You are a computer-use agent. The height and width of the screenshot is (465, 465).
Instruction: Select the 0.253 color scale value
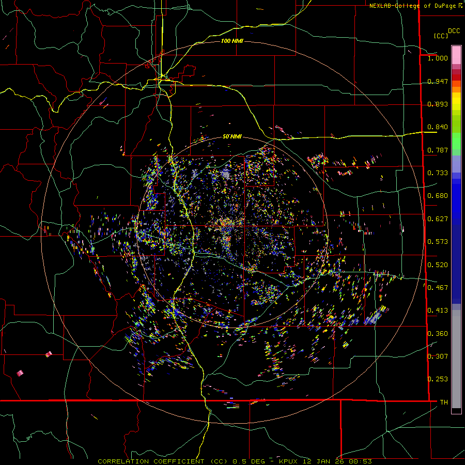438,379
